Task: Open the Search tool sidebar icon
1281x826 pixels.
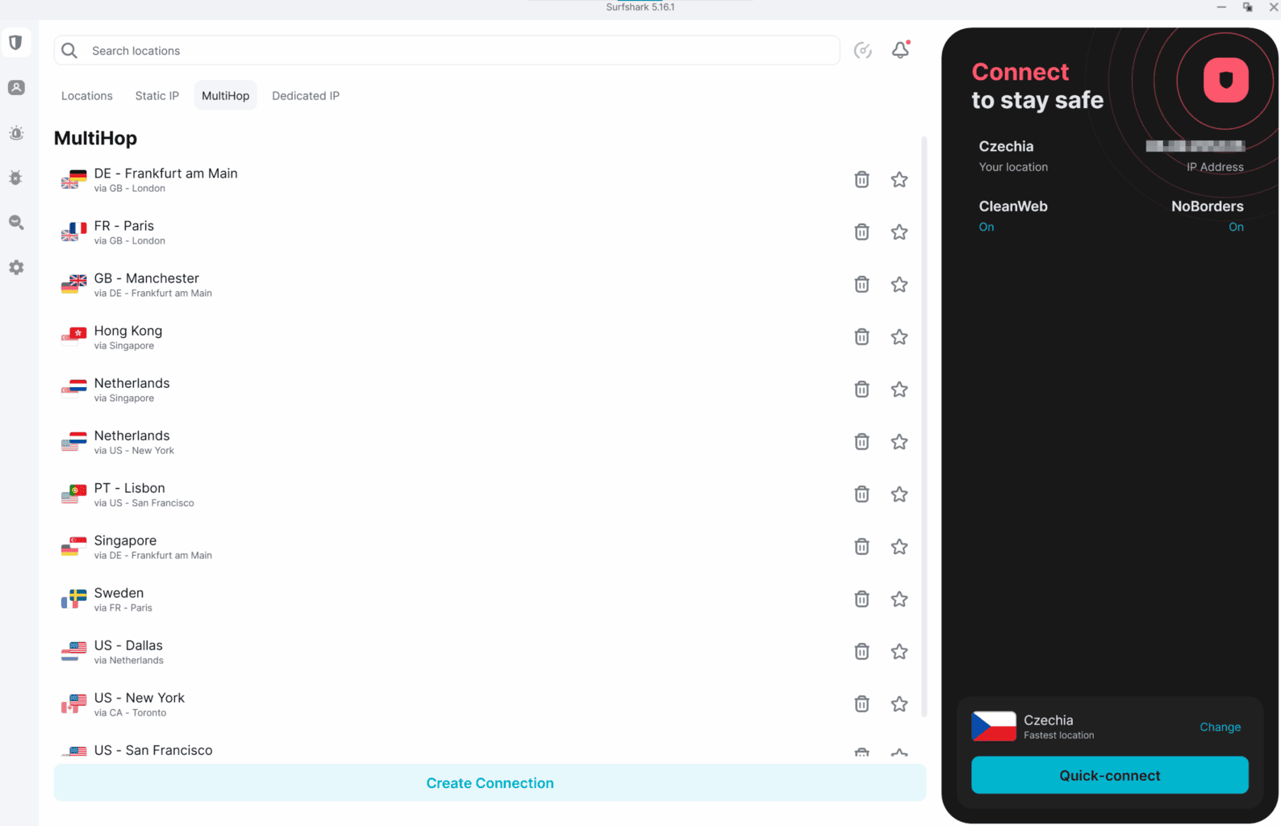Action: (16, 223)
